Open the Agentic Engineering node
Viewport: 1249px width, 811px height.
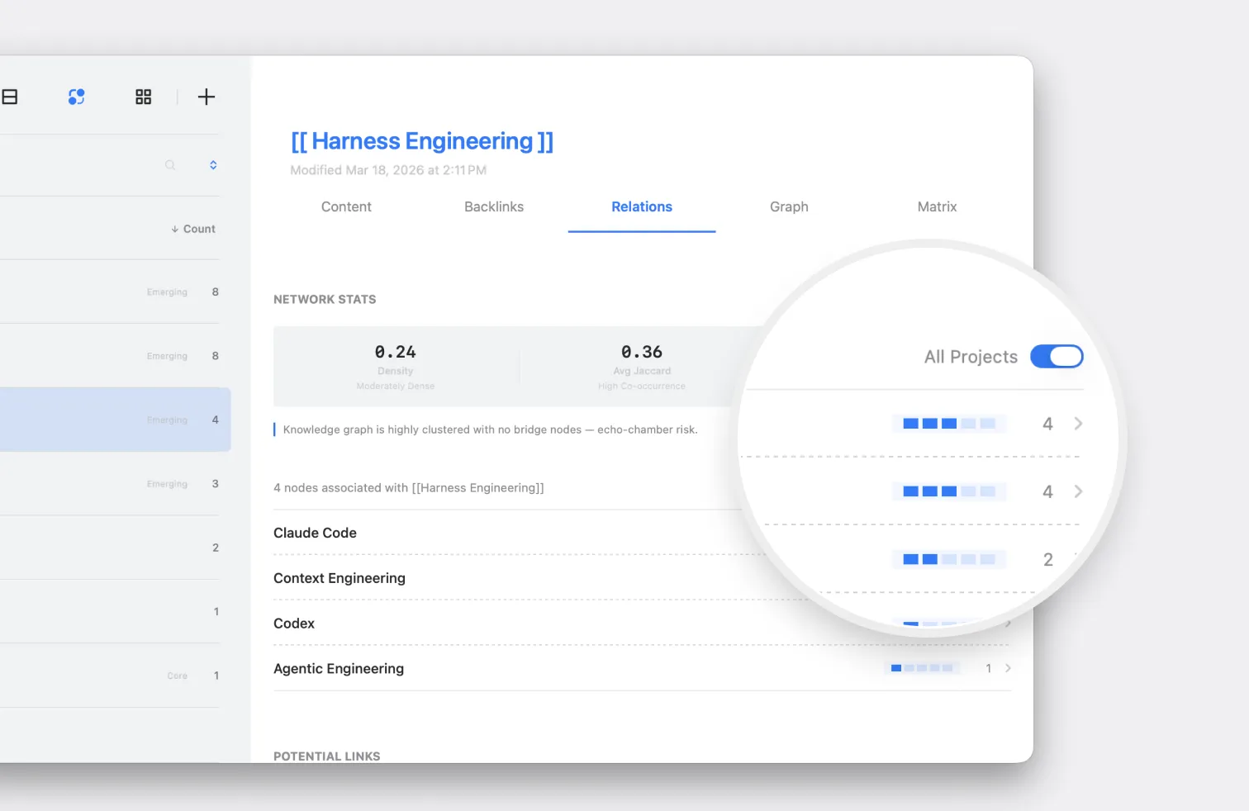(x=339, y=669)
